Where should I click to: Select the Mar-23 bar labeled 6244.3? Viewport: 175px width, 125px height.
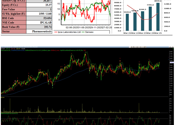pos(142,21)
